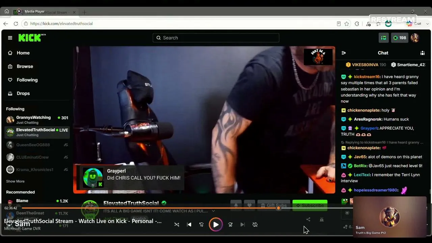
Task: Click Jav65 username in chat
Action: tap(360, 157)
